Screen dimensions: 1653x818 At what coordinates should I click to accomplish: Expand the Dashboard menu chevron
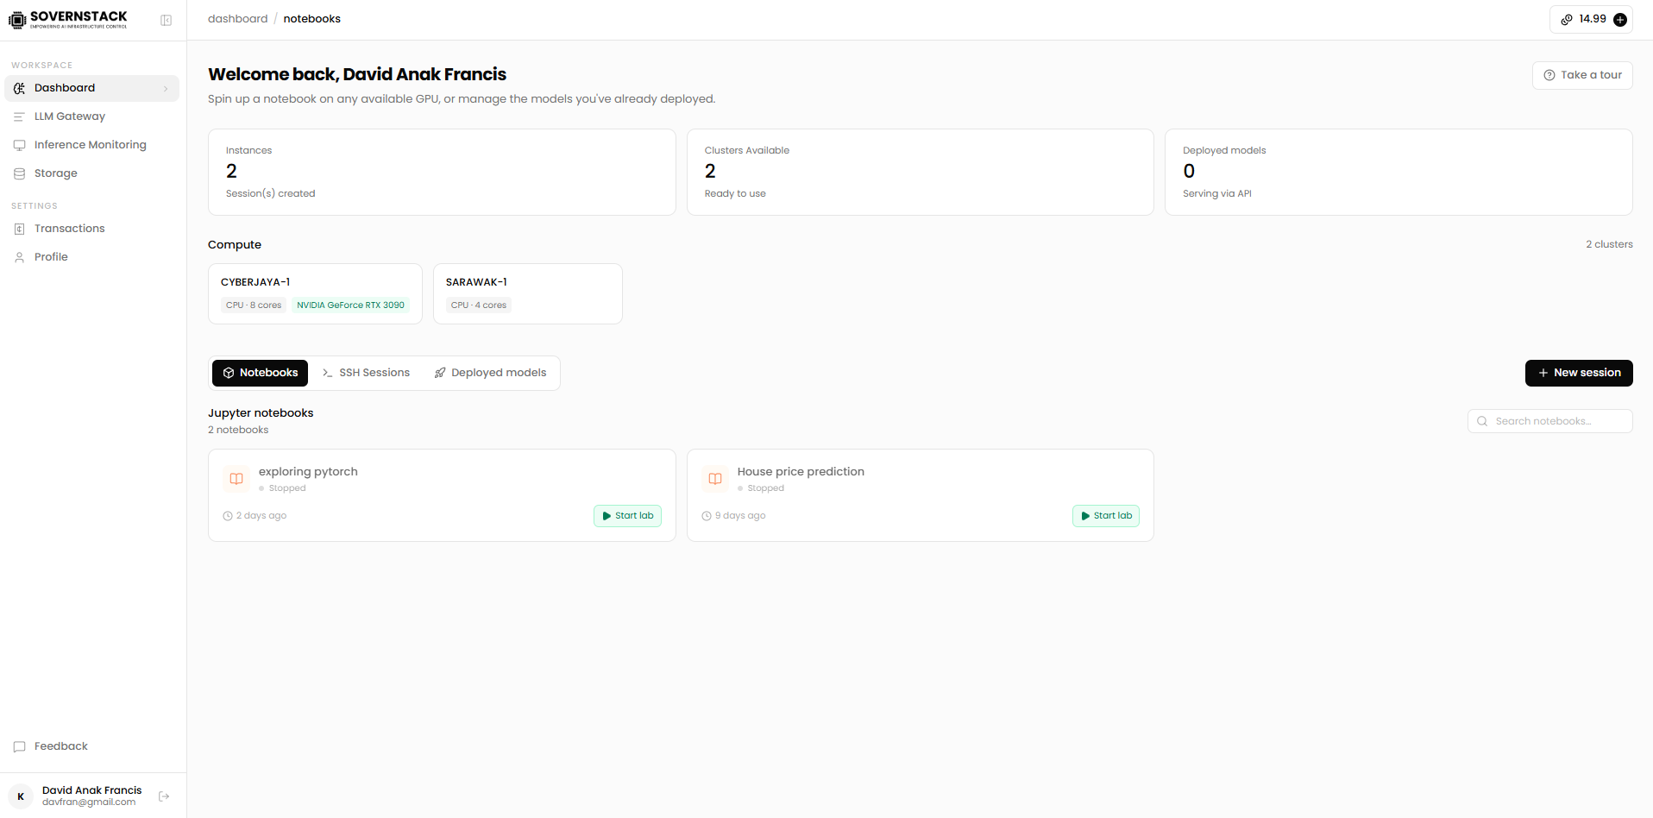coord(166,88)
